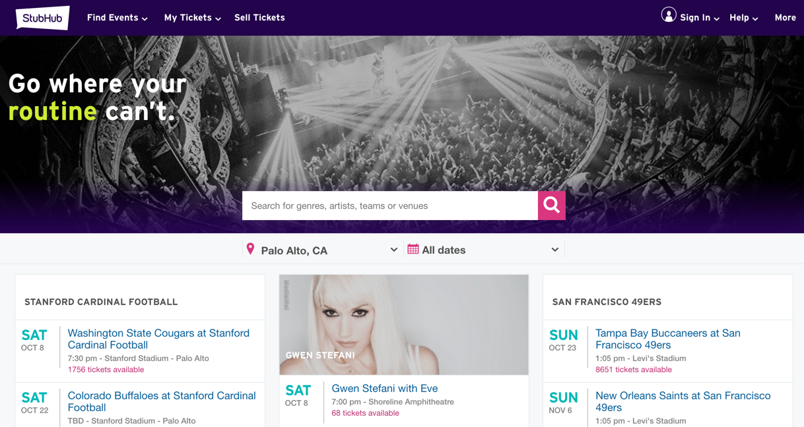Screen dimensions: 804x427
Task: Expand the All dates filter
Action: pos(485,250)
